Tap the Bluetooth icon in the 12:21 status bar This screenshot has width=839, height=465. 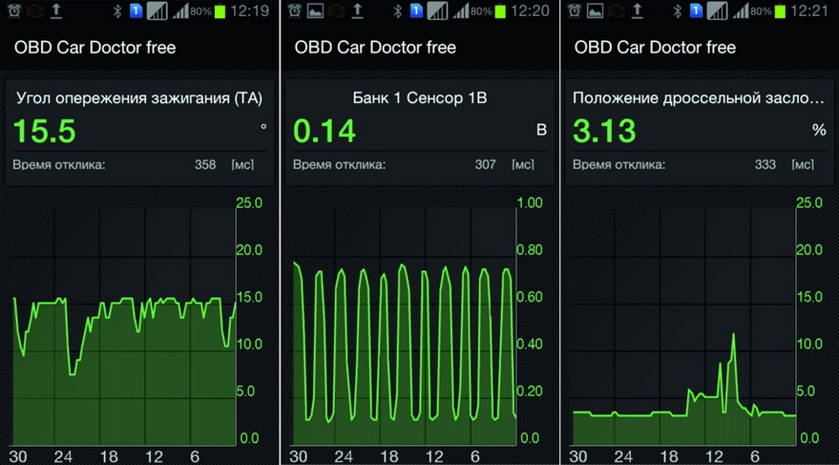[x=677, y=11]
